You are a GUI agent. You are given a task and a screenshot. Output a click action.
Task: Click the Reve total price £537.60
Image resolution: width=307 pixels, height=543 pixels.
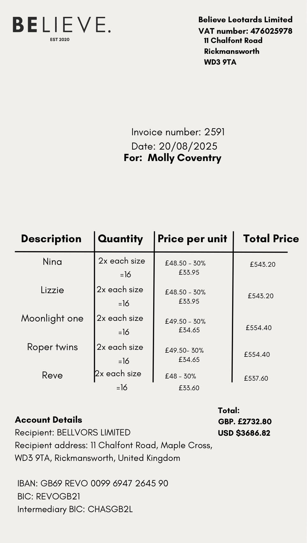[256, 378]
